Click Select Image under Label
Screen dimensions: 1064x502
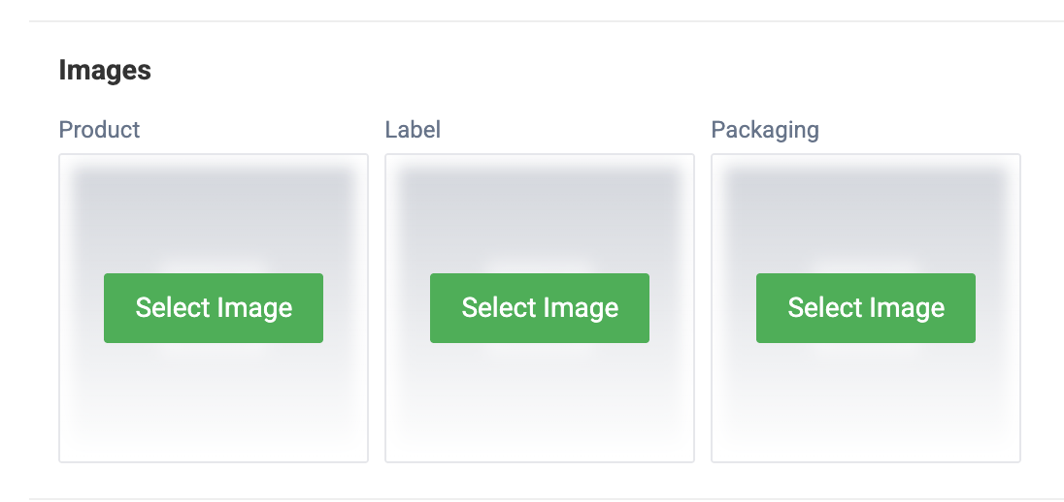pos(540,307)
